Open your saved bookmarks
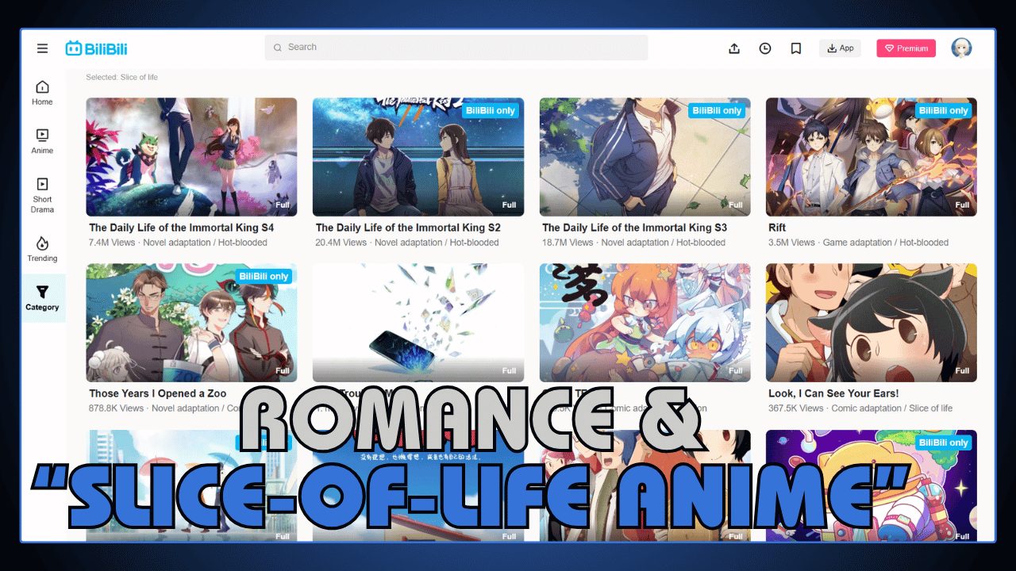Image resolution: width=1016 pixels, height=571 pixels. pos(795,48)
